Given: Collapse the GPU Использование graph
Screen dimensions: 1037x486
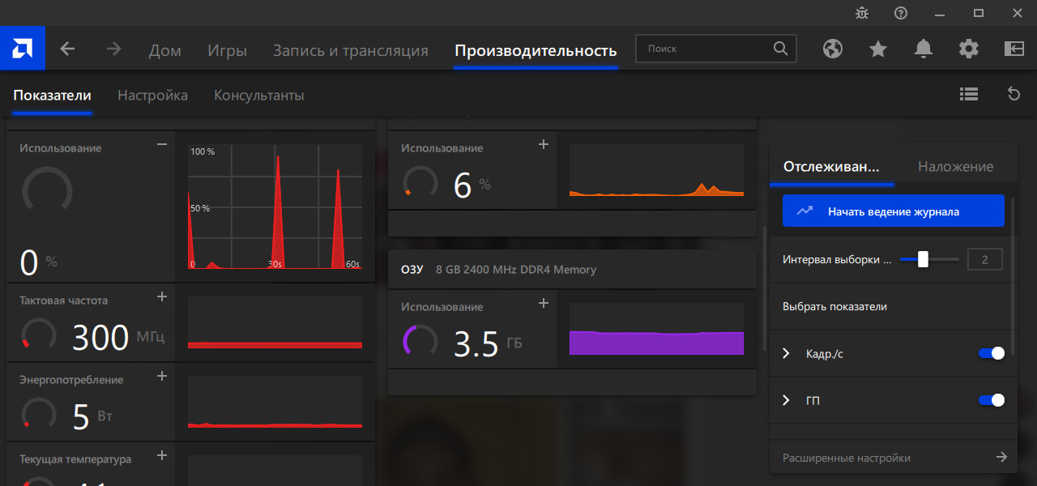Looking at the screenshot, I should click(x=162, y=144).
